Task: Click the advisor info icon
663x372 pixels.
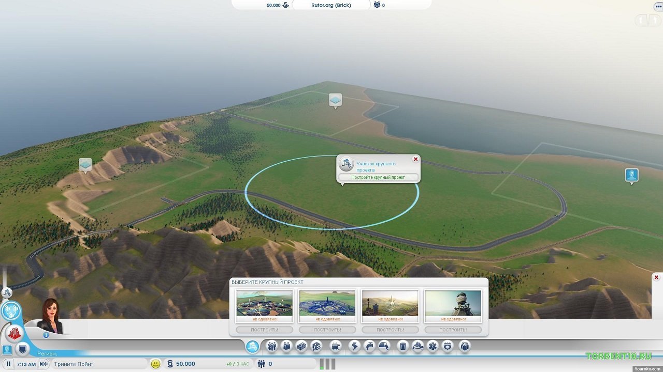Action: pos(46,335)
